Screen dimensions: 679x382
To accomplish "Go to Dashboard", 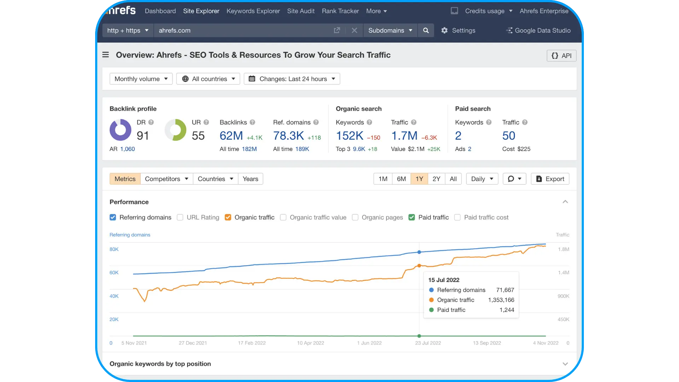I will click(x=160, y=11).
